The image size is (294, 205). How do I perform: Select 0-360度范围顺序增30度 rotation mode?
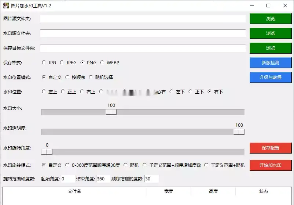pos(67,165)
